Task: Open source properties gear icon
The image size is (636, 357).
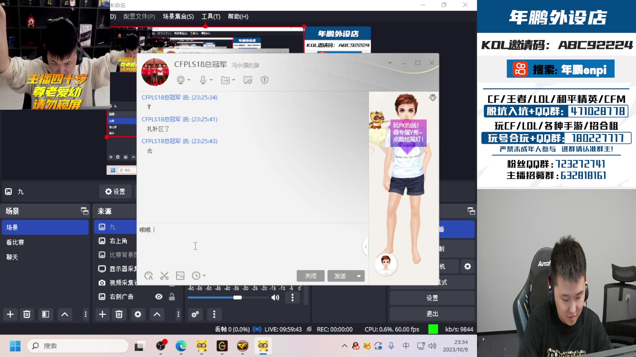Action: (138, 314)
